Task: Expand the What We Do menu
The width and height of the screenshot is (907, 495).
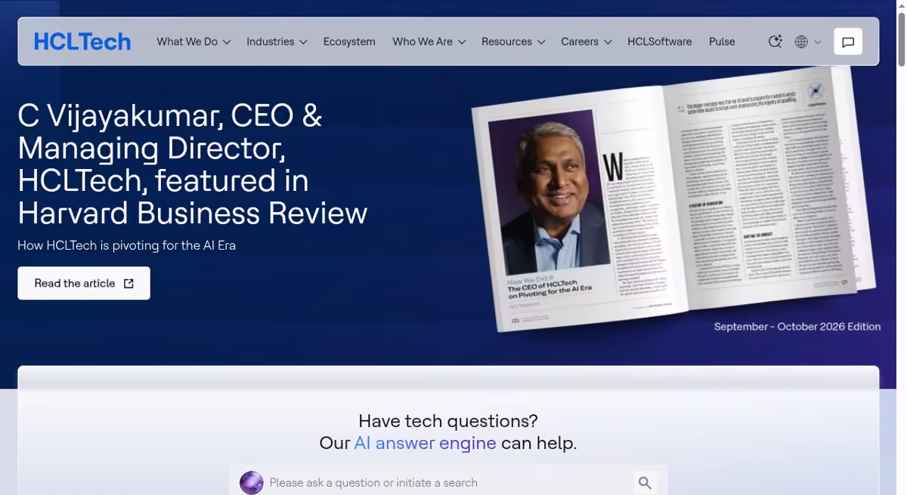Action: pyautogui.click(x=193, y=42)
